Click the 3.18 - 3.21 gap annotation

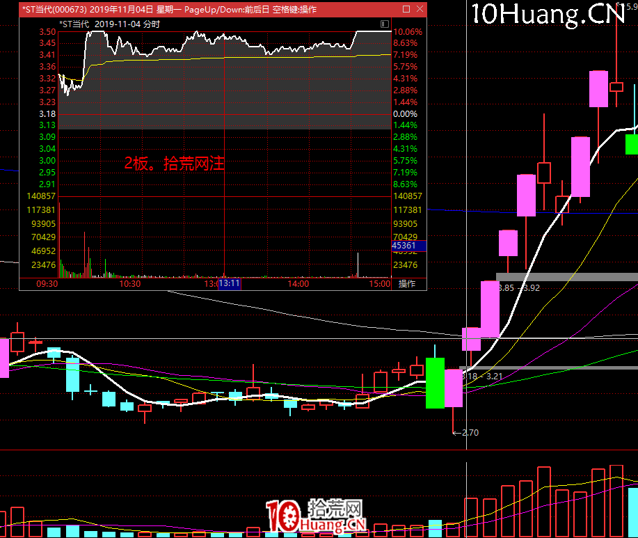pyautogui.click(x=483, y=376)
